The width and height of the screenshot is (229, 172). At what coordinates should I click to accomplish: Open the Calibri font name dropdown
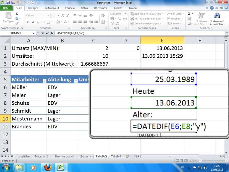click(x=49, y=15)
